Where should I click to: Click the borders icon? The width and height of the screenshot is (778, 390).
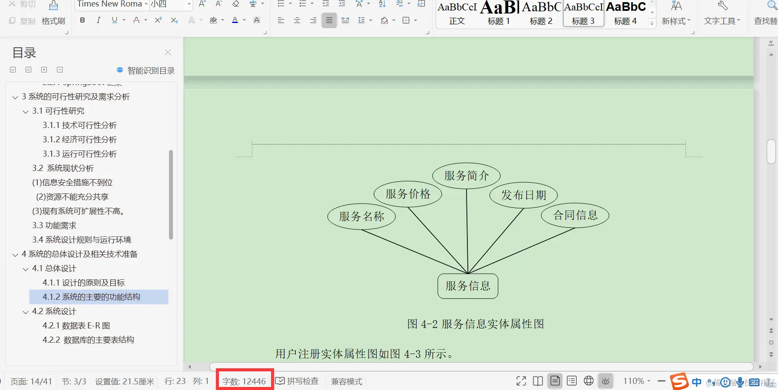406,20
